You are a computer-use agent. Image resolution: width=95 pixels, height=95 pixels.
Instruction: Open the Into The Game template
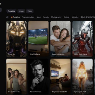(38, 39)
